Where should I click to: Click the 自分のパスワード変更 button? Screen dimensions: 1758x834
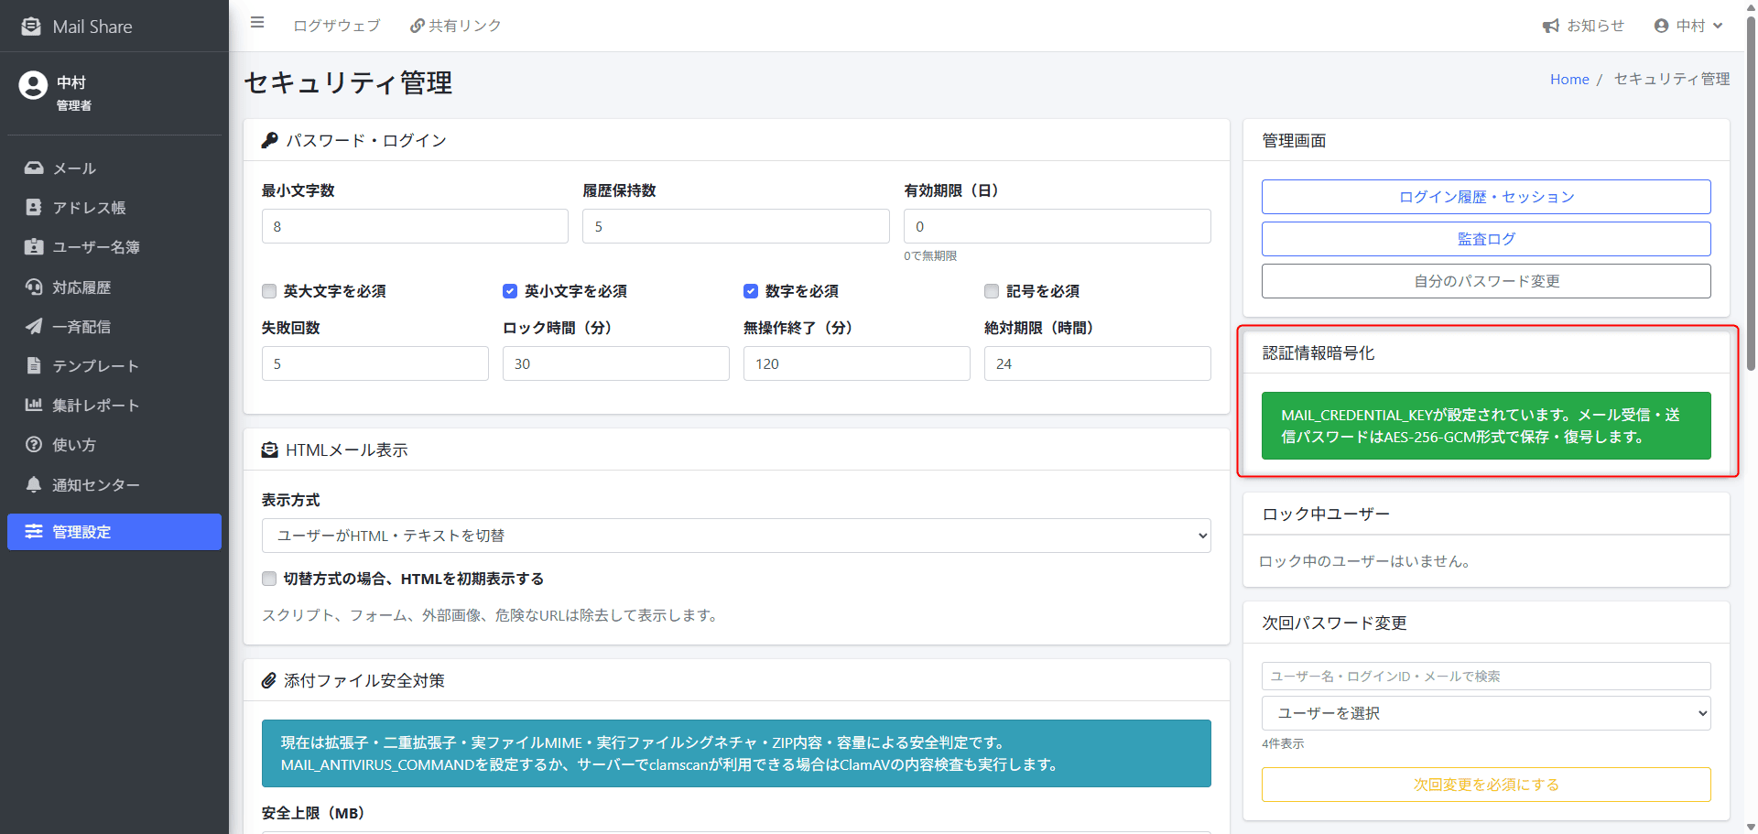pos(1486,281)
